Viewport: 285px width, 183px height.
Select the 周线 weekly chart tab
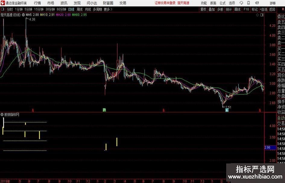[80, 9]
